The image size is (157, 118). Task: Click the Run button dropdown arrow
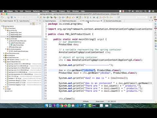tap(49, 17)
